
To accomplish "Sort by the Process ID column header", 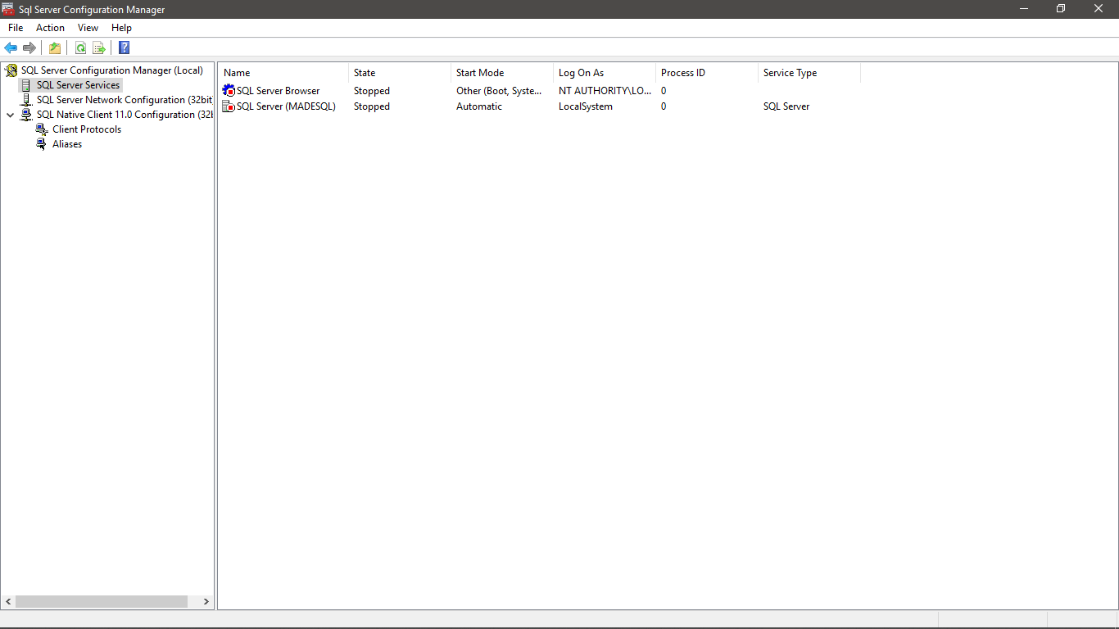I will click(707, 73).
